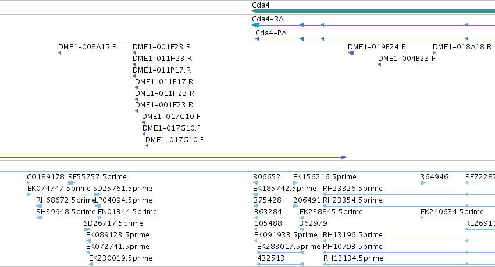Viewport: 495px width, 267px height.
Task: Select the DME1-019P24.R feature label
Action: [377, 47]
